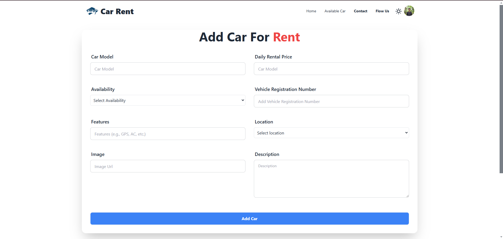Focus the Image Url input field
The width and height of the screenshot is (503, 239).
coord(168,166)
